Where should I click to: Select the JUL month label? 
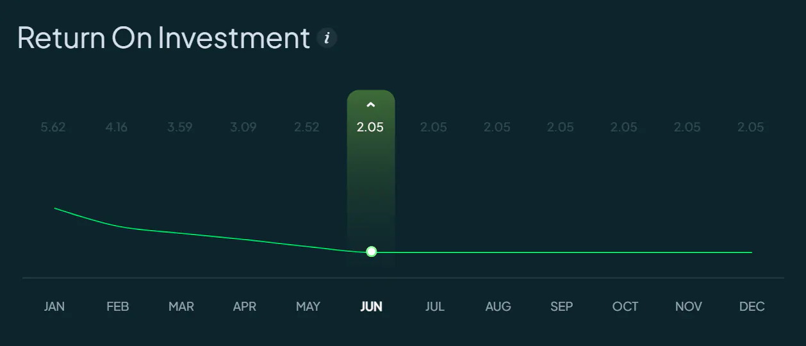coord(435,306)
